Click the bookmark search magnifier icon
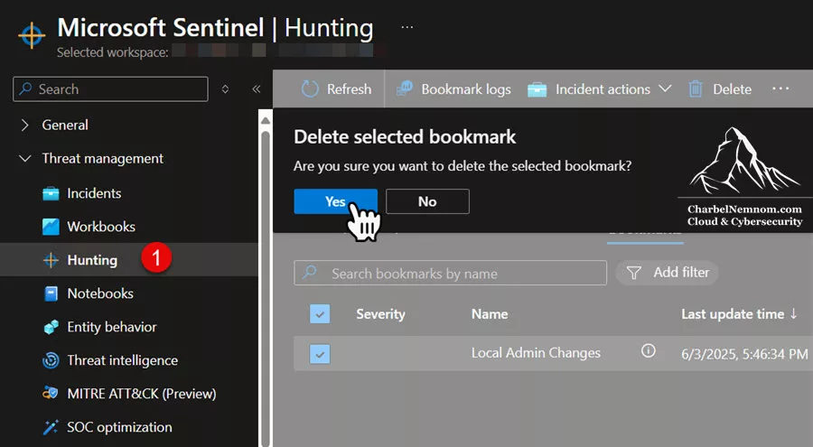Screen dimensions: 813x447 click(x=310, y=272)
